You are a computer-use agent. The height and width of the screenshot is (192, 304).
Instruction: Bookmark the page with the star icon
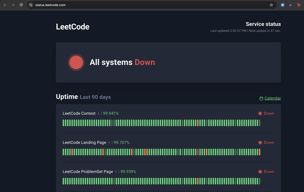pyautogui.click(x=271, y=5)
